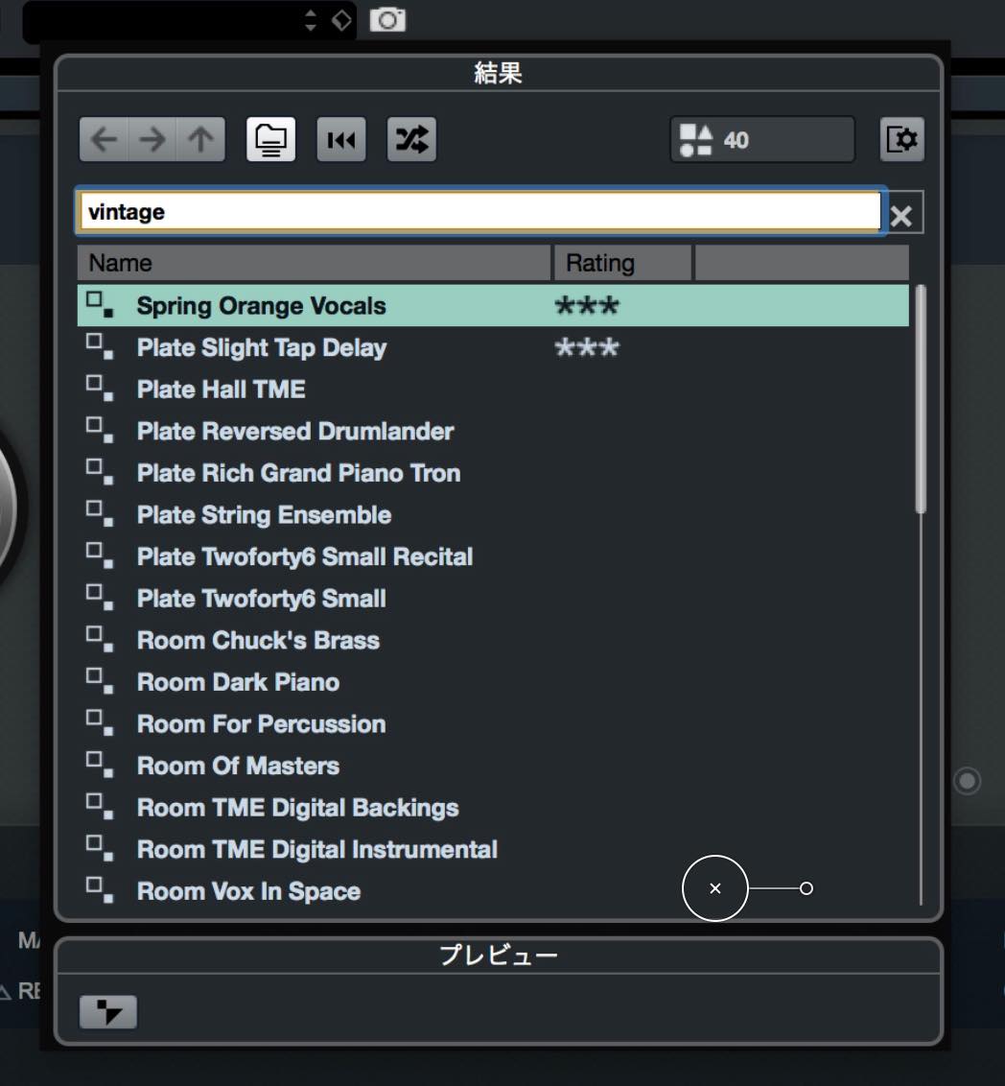The image size is (1005, 1086).
Task: Click the results list vertical scrollbar
Action: (921, 400)
